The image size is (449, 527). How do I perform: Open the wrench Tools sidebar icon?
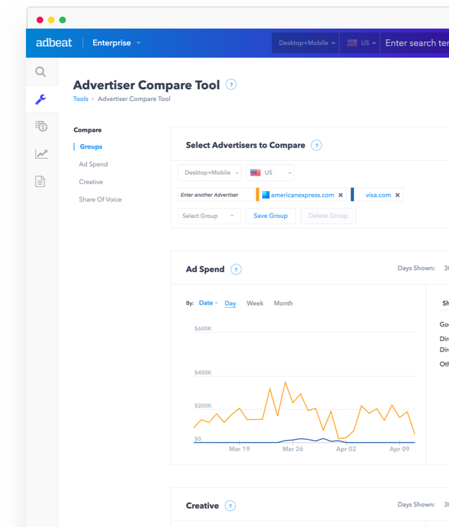[x=41, y=100]
